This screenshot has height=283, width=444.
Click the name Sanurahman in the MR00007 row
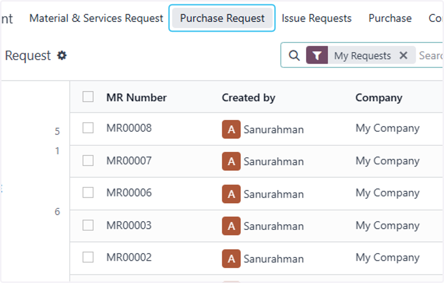pos(274,162)
